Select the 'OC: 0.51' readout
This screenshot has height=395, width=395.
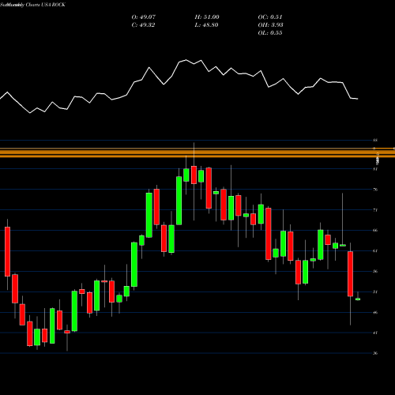coord(270,17)
